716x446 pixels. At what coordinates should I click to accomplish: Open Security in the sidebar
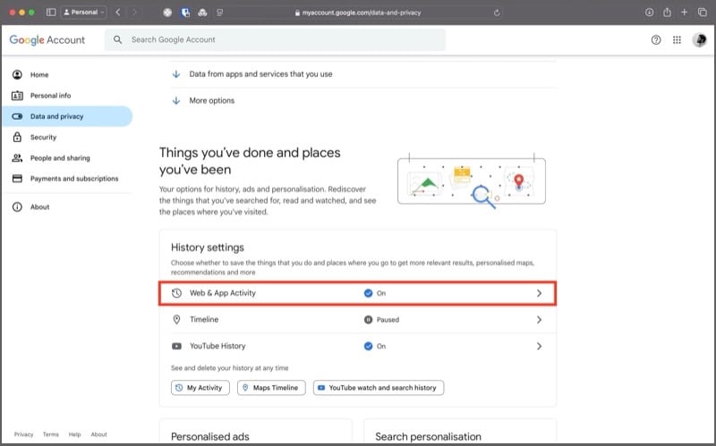(68, 138)
